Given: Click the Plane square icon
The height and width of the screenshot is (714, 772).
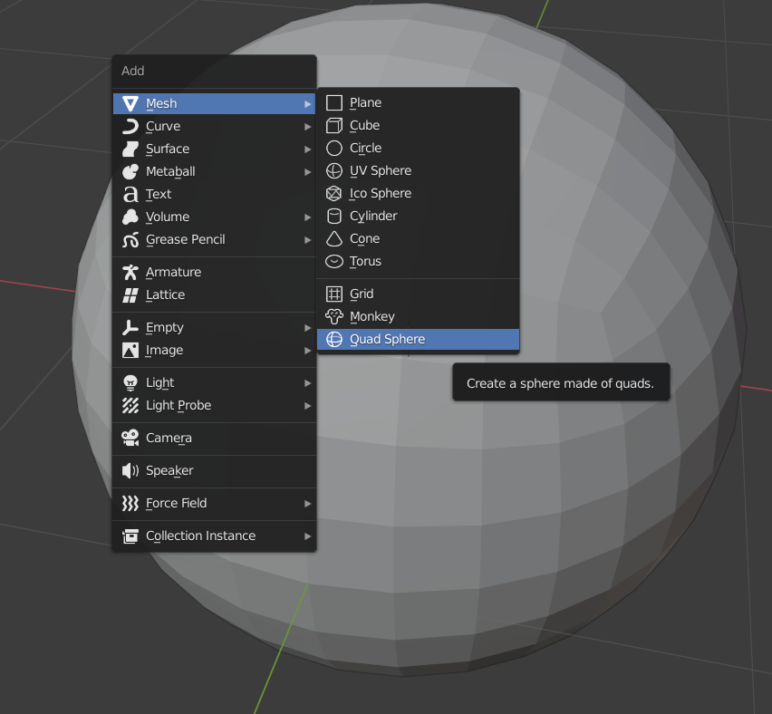Looking at the screenshot, I should (x=333, y=102).
